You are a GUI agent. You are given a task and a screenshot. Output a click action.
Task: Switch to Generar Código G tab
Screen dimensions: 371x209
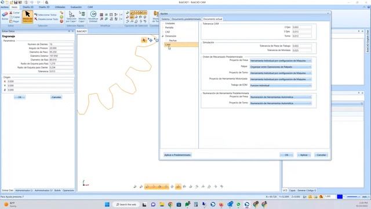pos(307,190)
